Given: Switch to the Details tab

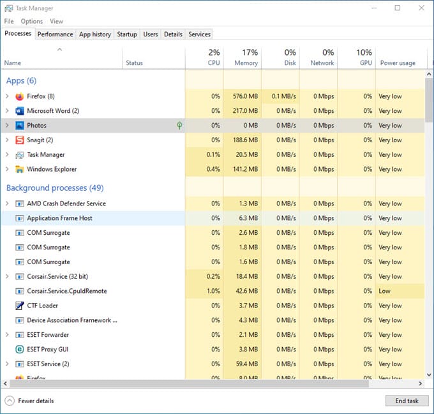Looking at the screenshot, I should [173, 34].
